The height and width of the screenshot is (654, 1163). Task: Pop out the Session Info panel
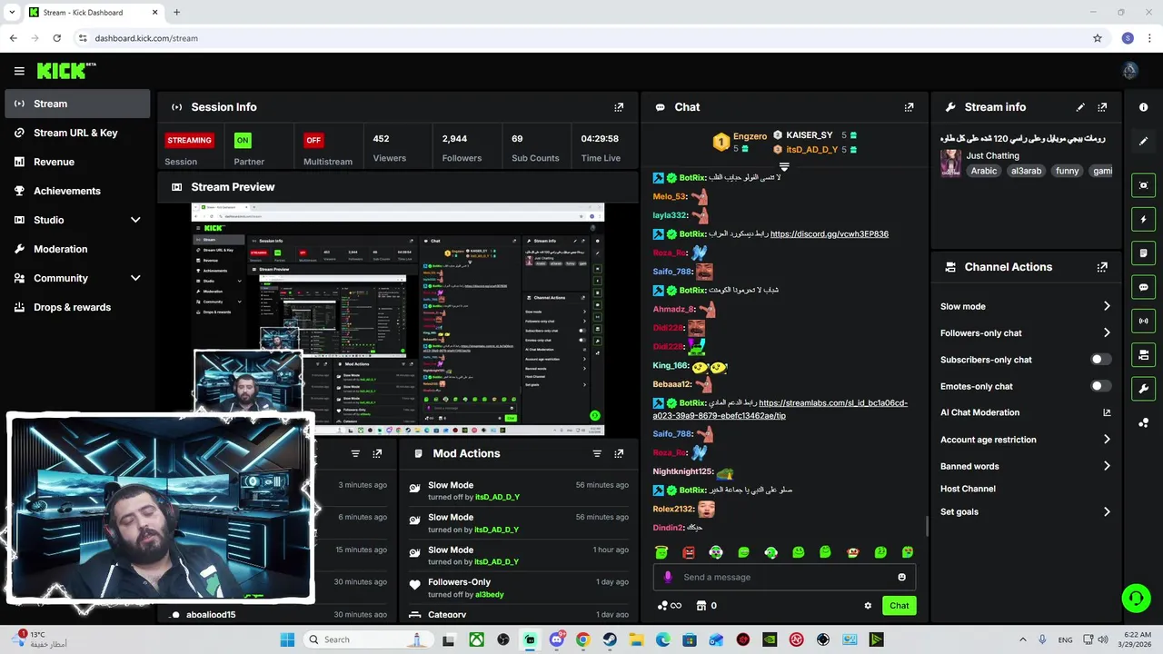tap(619, 107)
